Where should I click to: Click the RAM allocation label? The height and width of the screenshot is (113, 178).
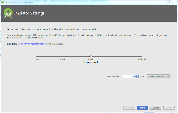coord(113,76)
